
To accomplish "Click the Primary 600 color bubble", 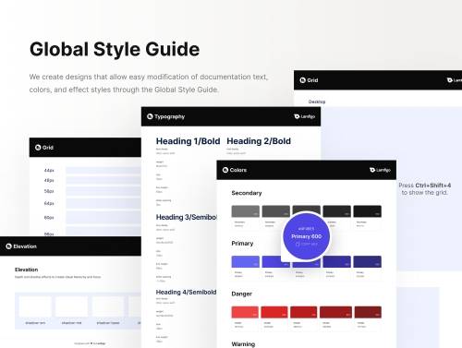I will 306,236.
